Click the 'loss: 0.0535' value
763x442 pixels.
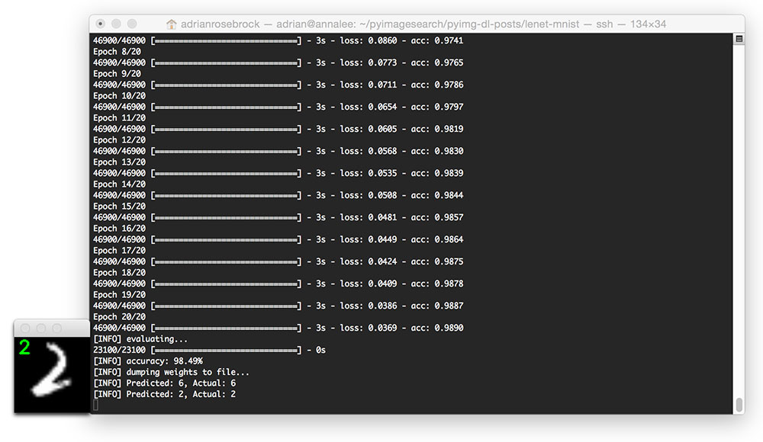tap(369, 173)
